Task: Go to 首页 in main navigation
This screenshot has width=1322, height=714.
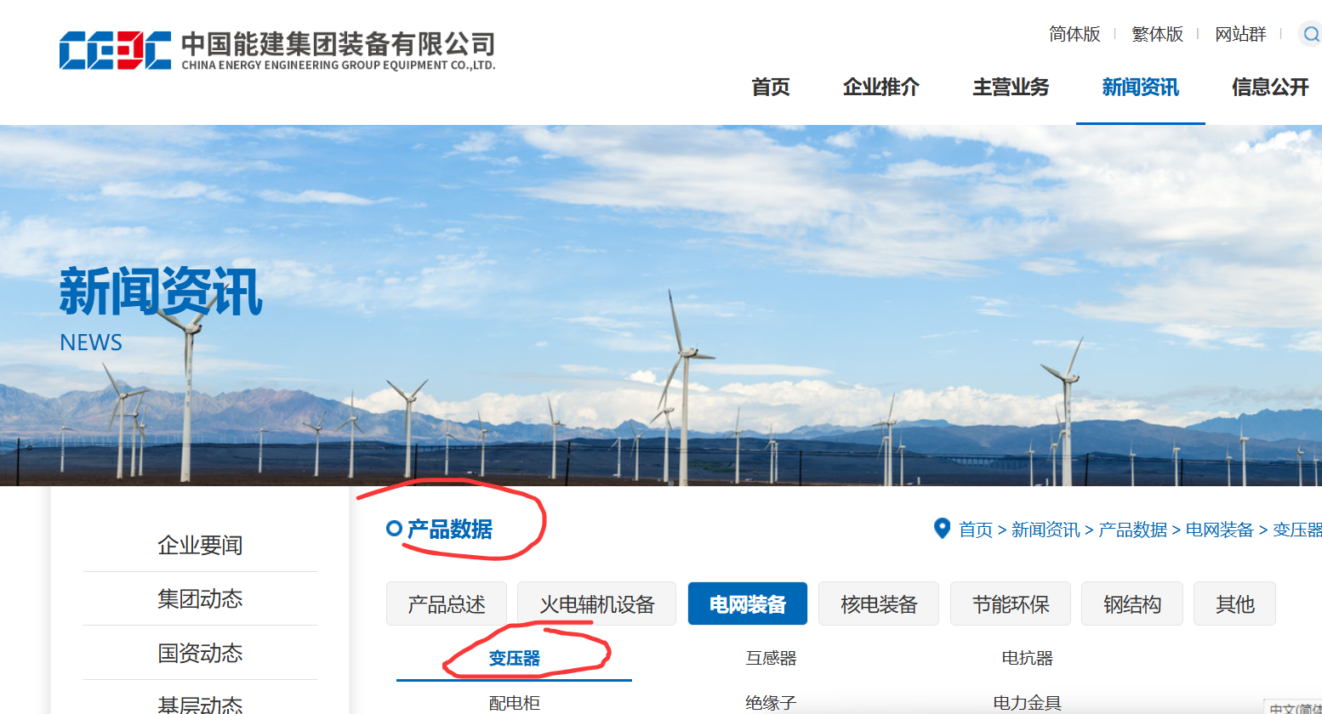Action: click(771, 87)
